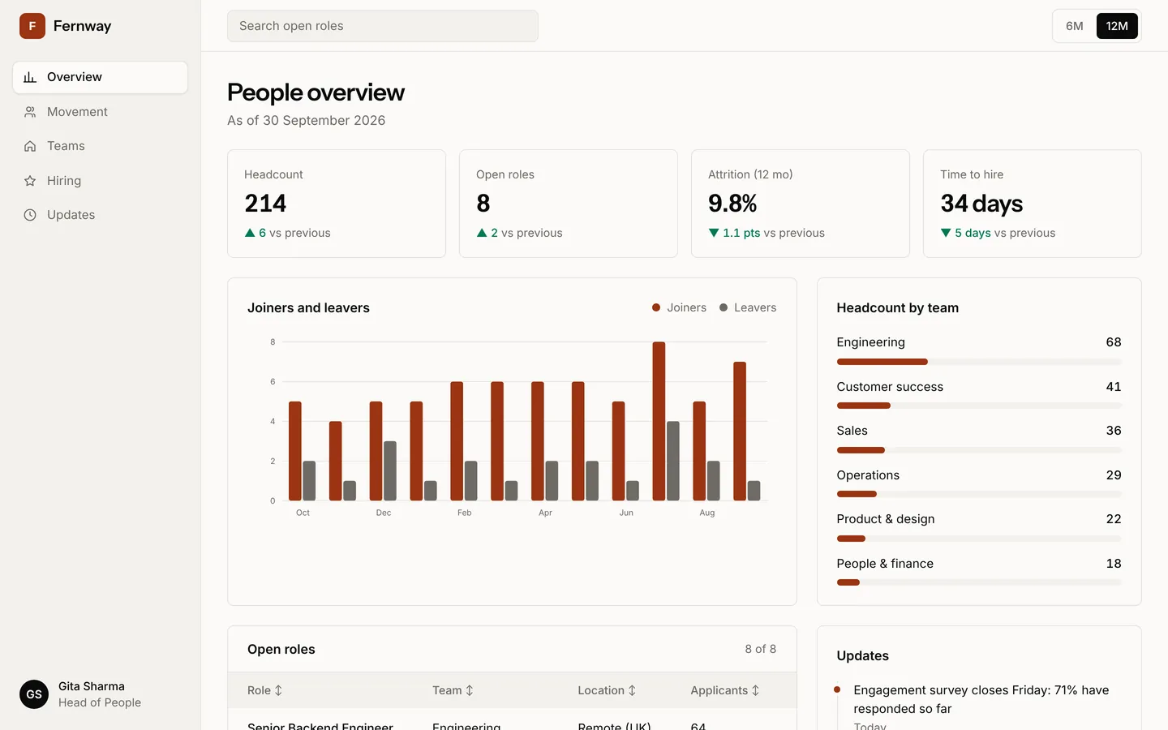This screenshot has width=1168, height=730.
Task: Navigate to Hiring
Action: 101,181
